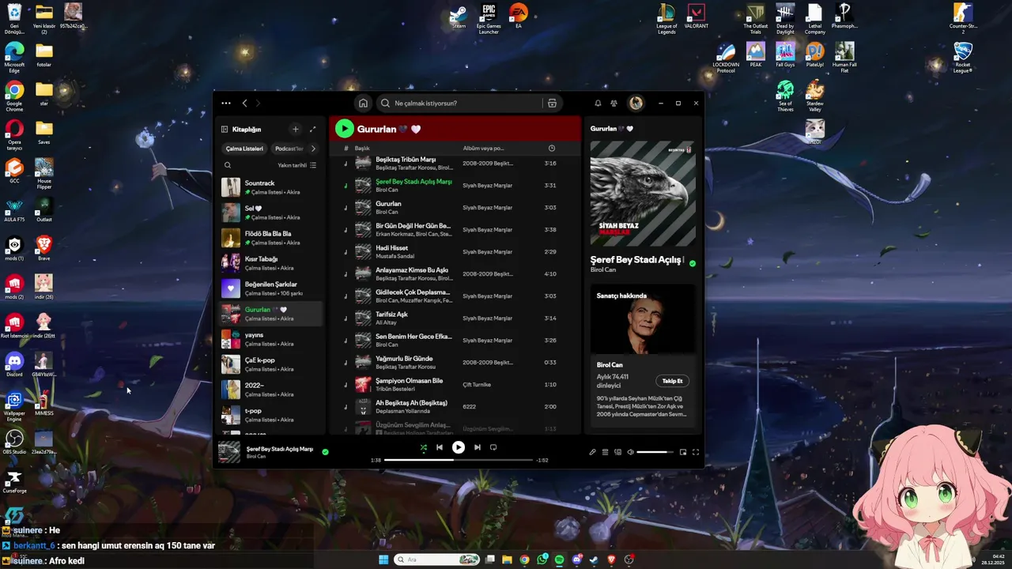Go back with the left arrow

244,103
